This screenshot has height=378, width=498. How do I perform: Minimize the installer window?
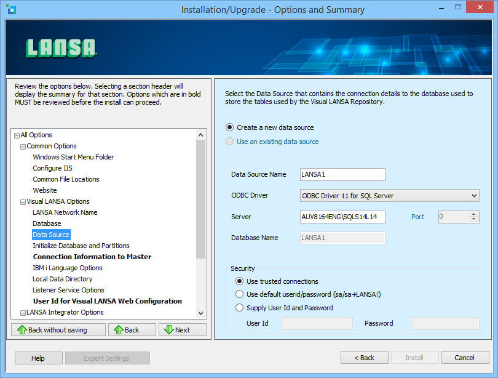(441, 7)
